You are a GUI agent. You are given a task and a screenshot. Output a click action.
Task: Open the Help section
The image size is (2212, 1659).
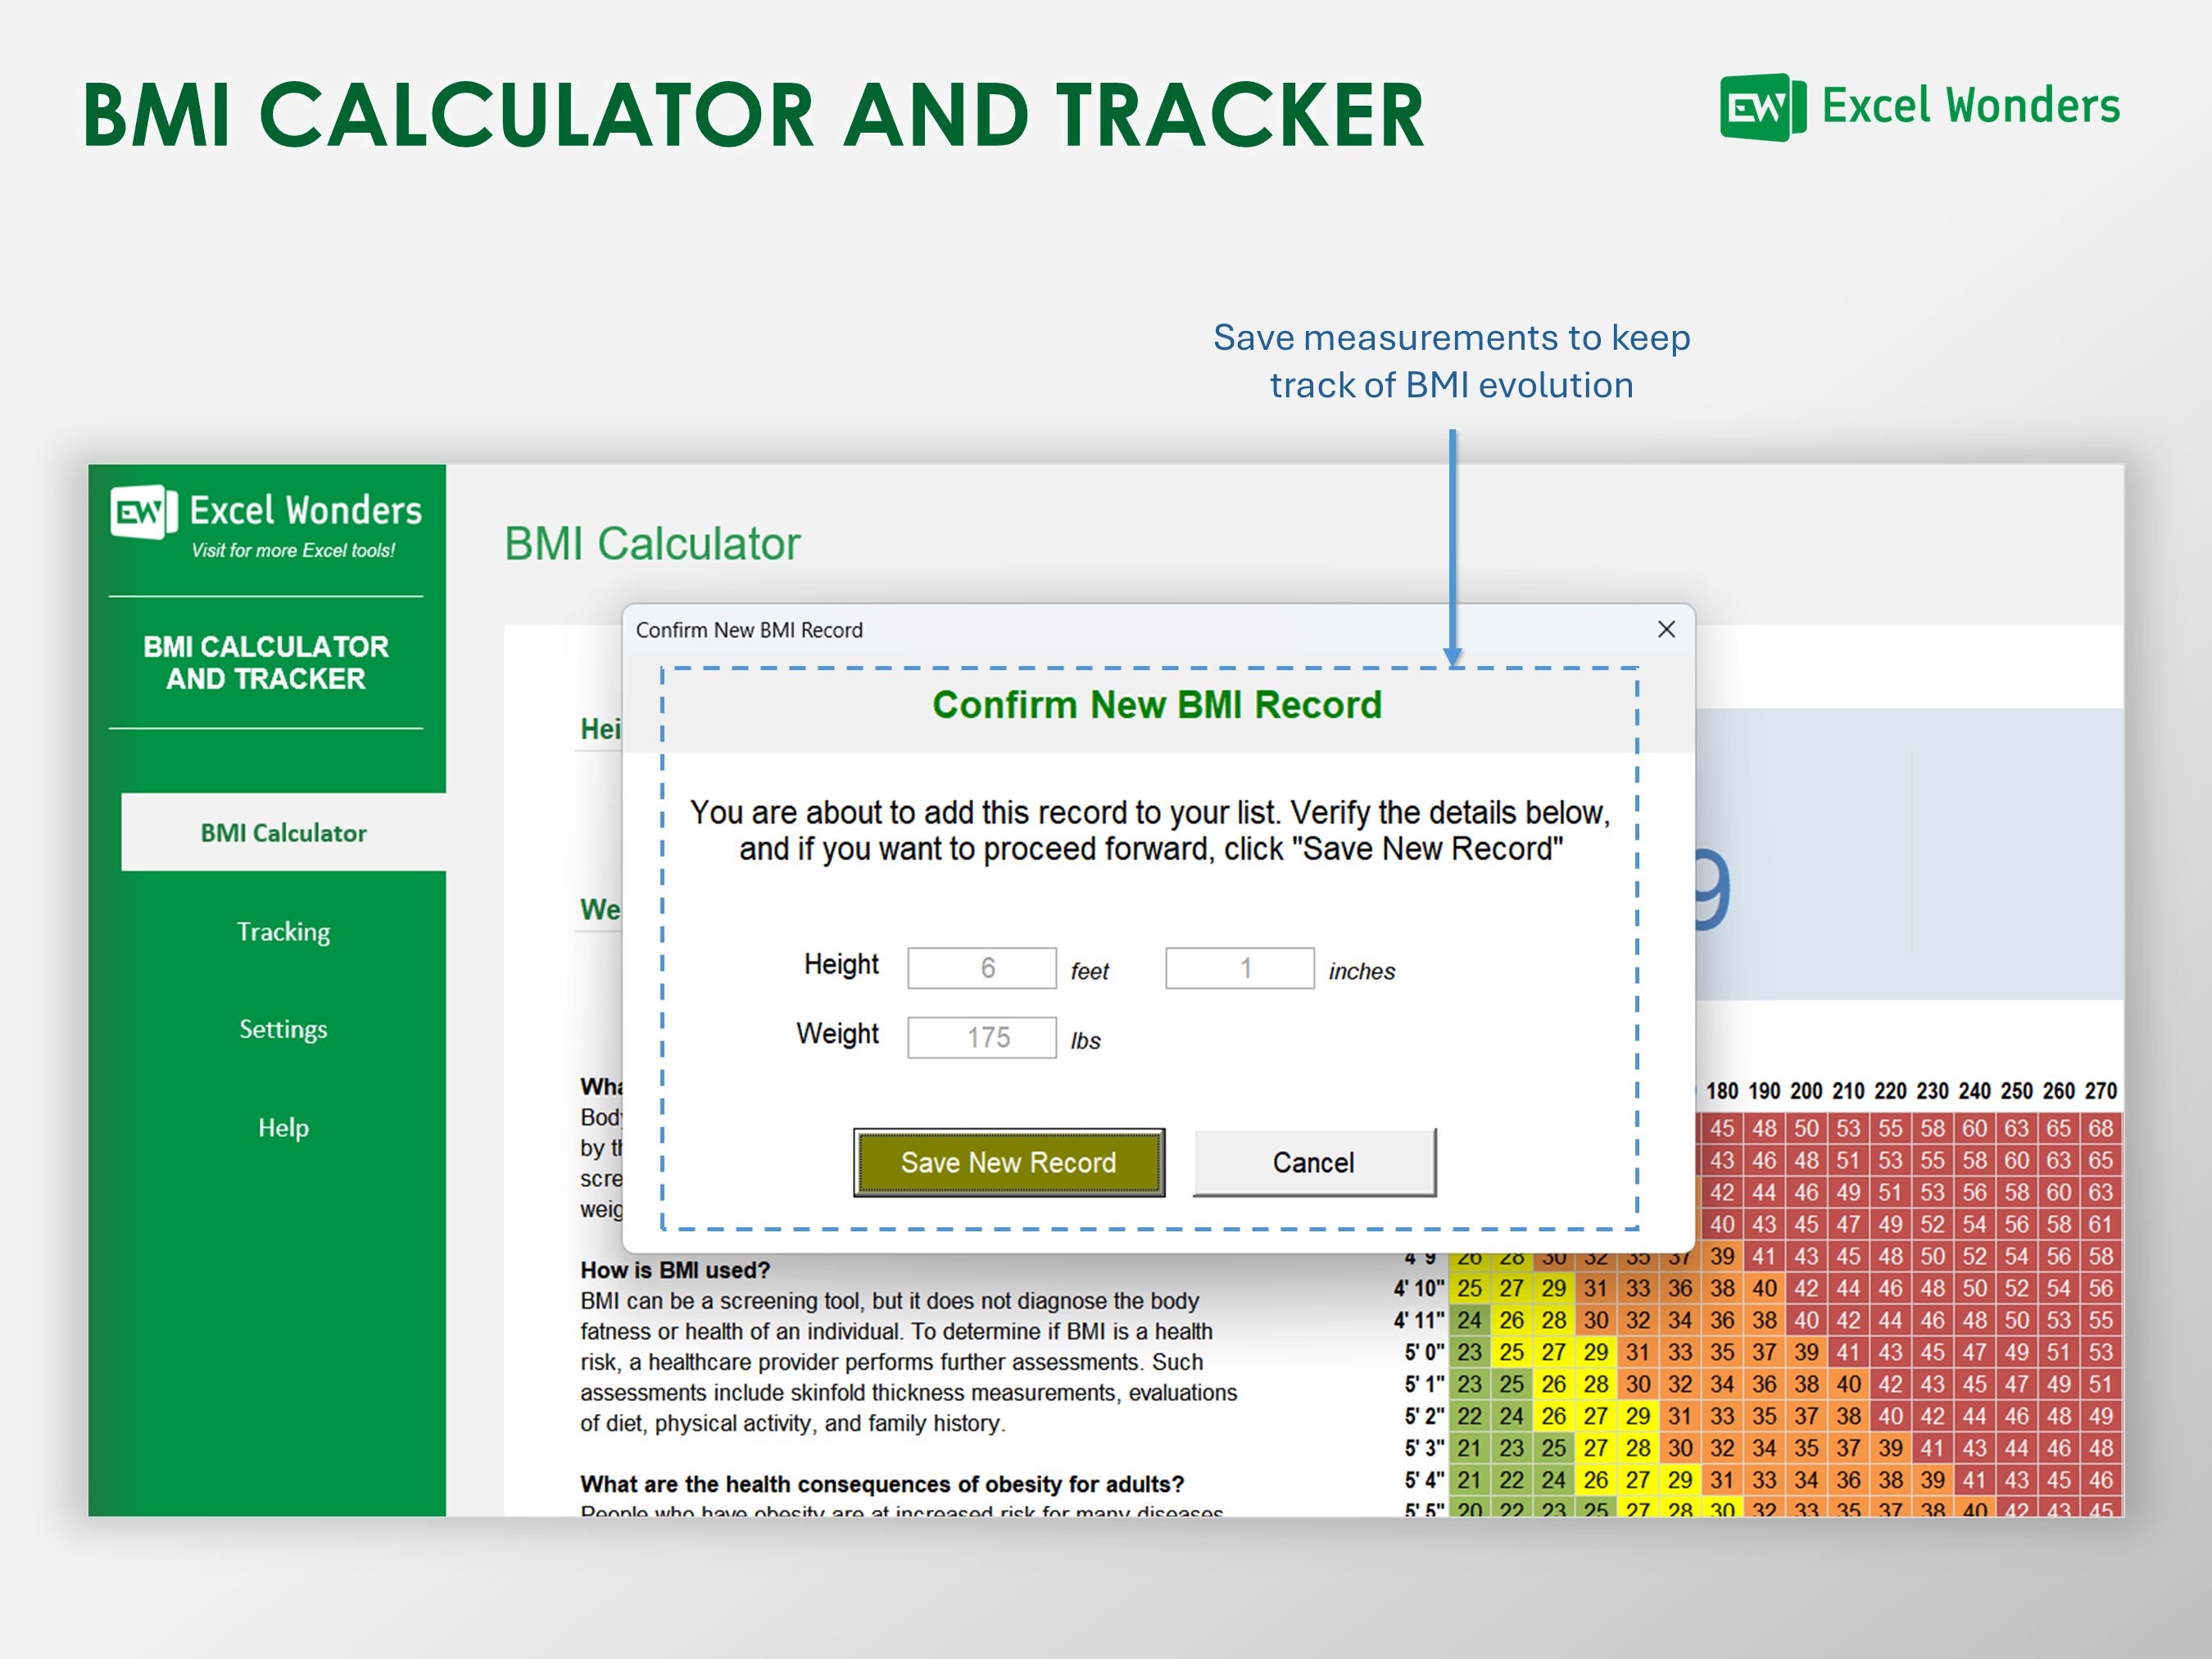[283, 1127]
